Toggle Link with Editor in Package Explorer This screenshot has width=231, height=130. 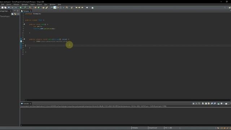[15, 14]
